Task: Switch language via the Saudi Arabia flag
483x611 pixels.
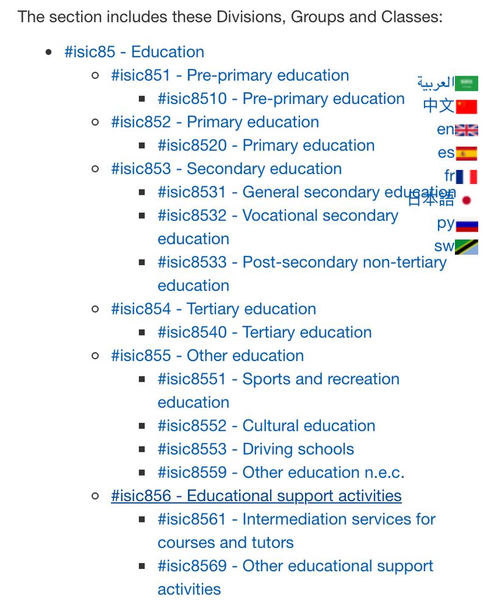Action: 467,83
